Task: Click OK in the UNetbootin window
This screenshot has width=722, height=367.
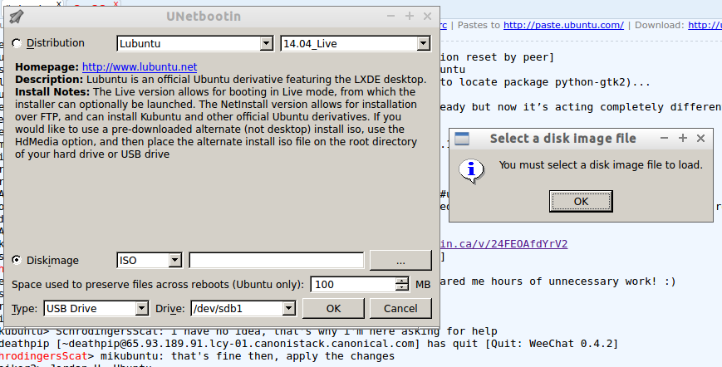Action: (x=333, y=309)
